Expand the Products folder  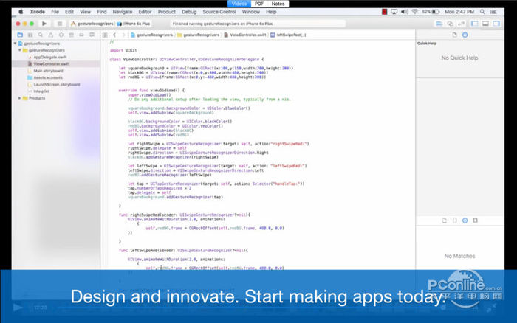pyautogui.click(x=19, y=98)
